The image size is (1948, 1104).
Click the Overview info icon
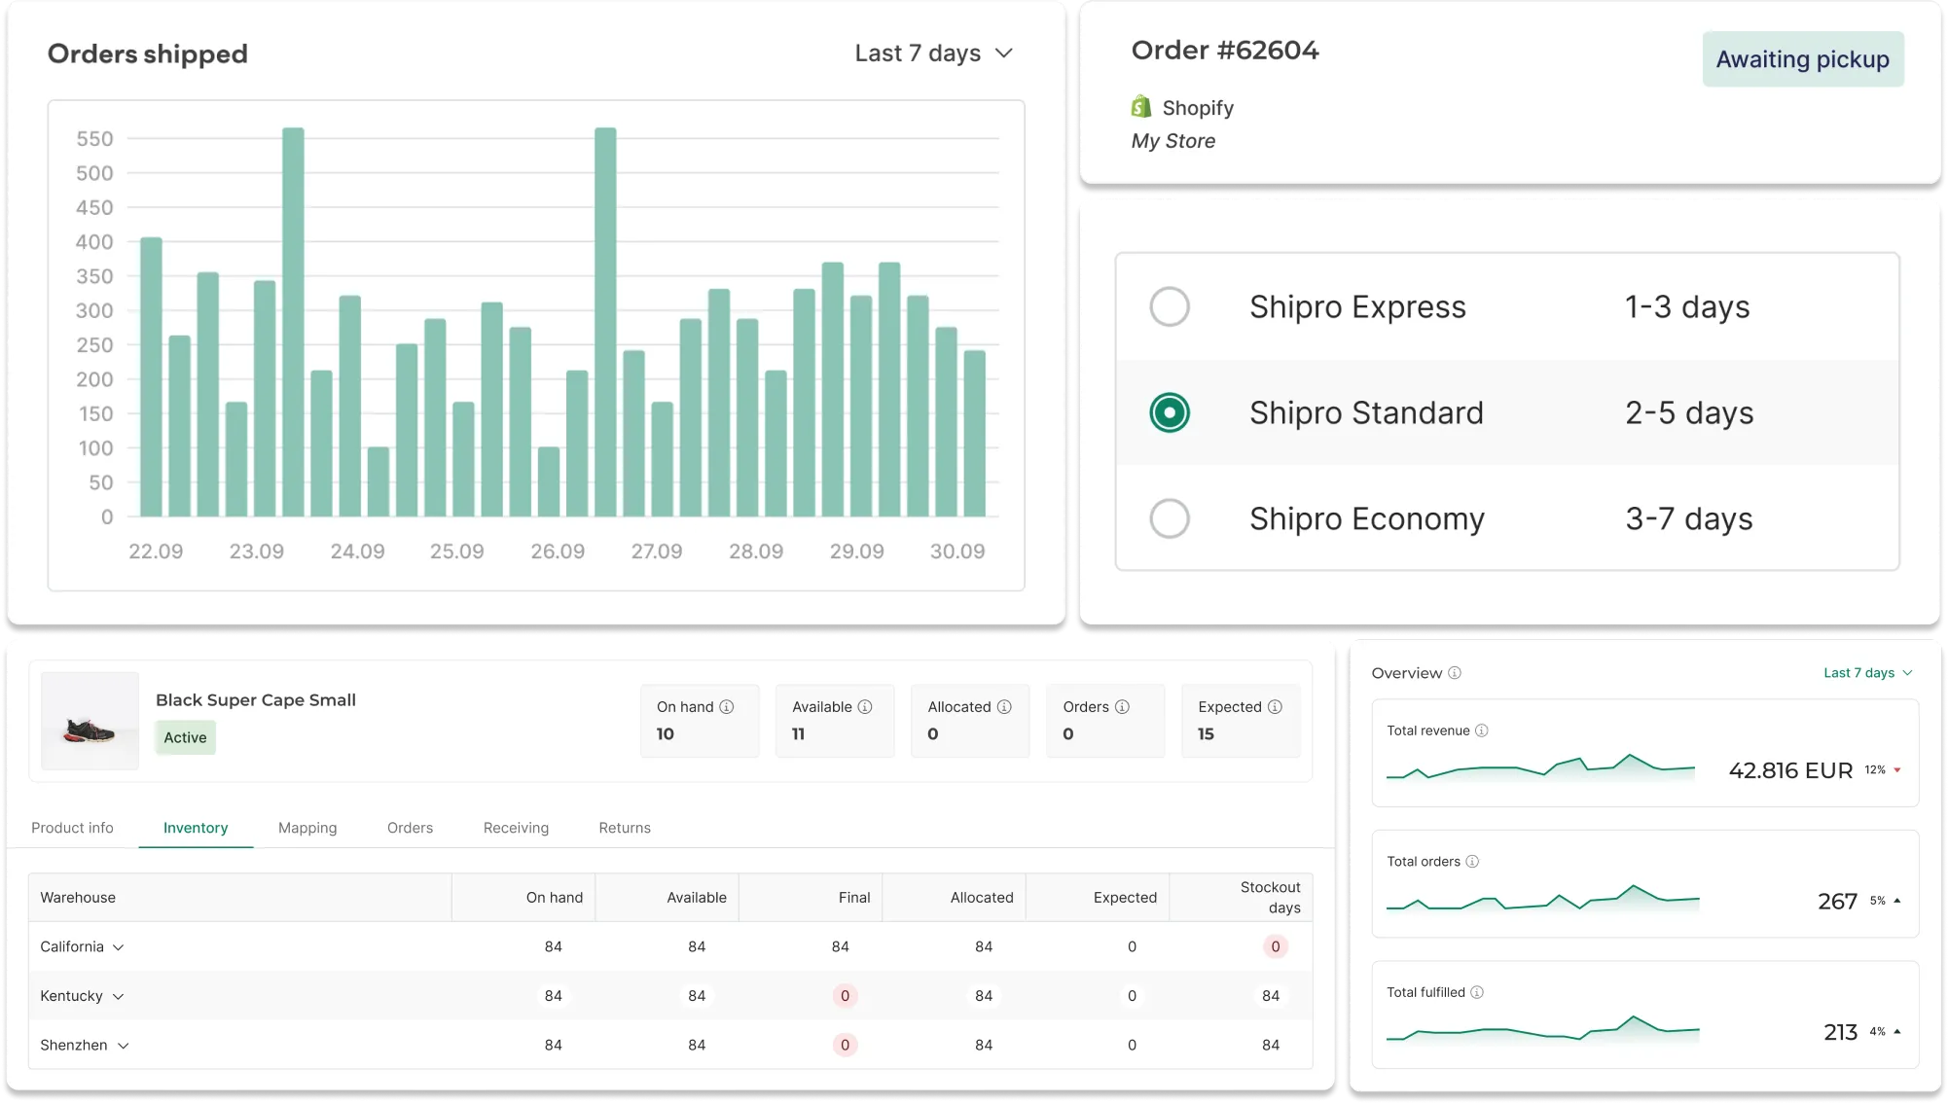(1455, 673)
